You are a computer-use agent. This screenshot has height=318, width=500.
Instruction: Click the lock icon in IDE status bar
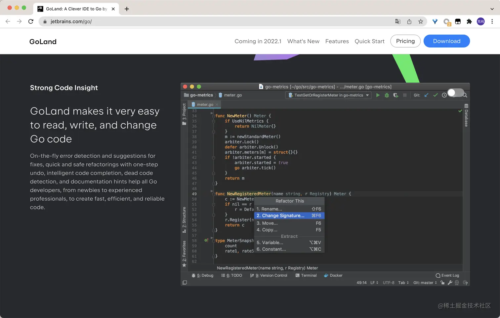[x=442, y=283]
